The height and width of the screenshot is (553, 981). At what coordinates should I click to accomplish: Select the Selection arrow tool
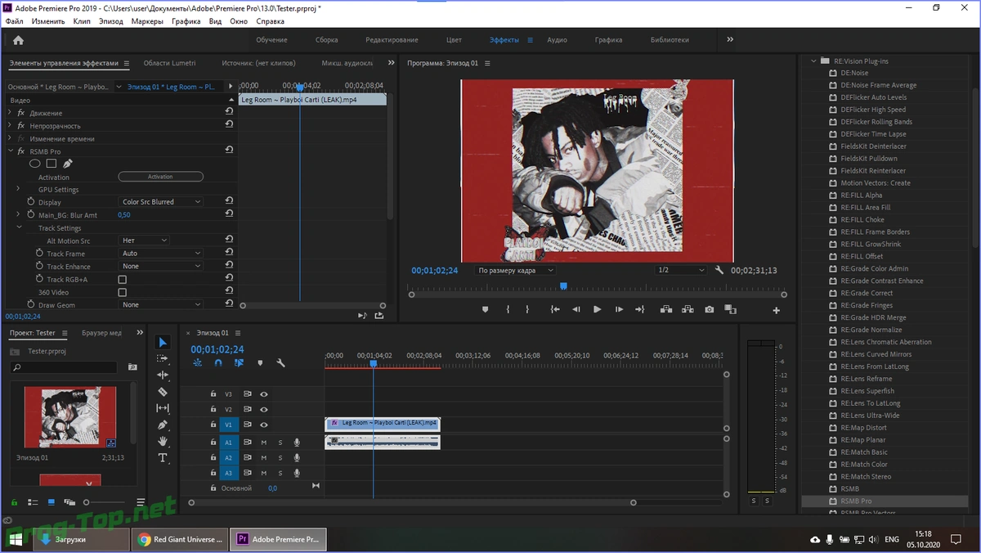pyautogui.click(x=163, y=343)
